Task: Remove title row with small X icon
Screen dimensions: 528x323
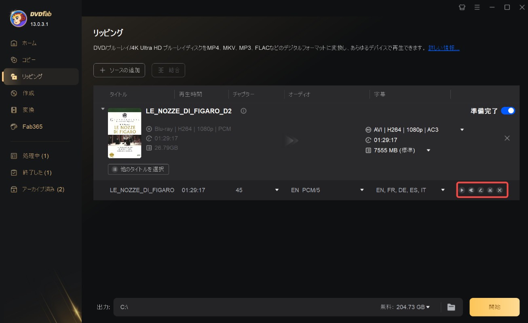Action: (500, 190)
